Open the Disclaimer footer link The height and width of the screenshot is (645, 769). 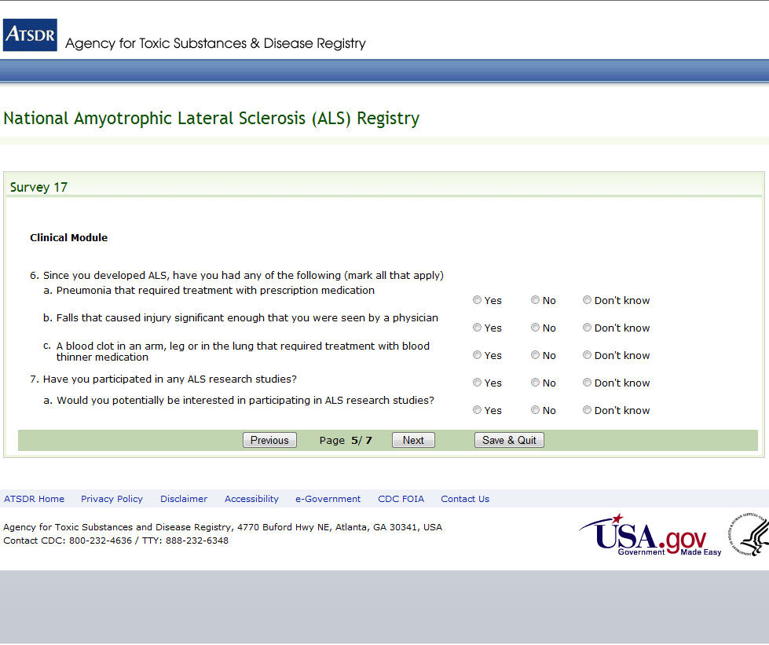[x=184, y=499]
